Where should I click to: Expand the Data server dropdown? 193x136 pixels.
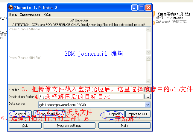tap(148, 105)
